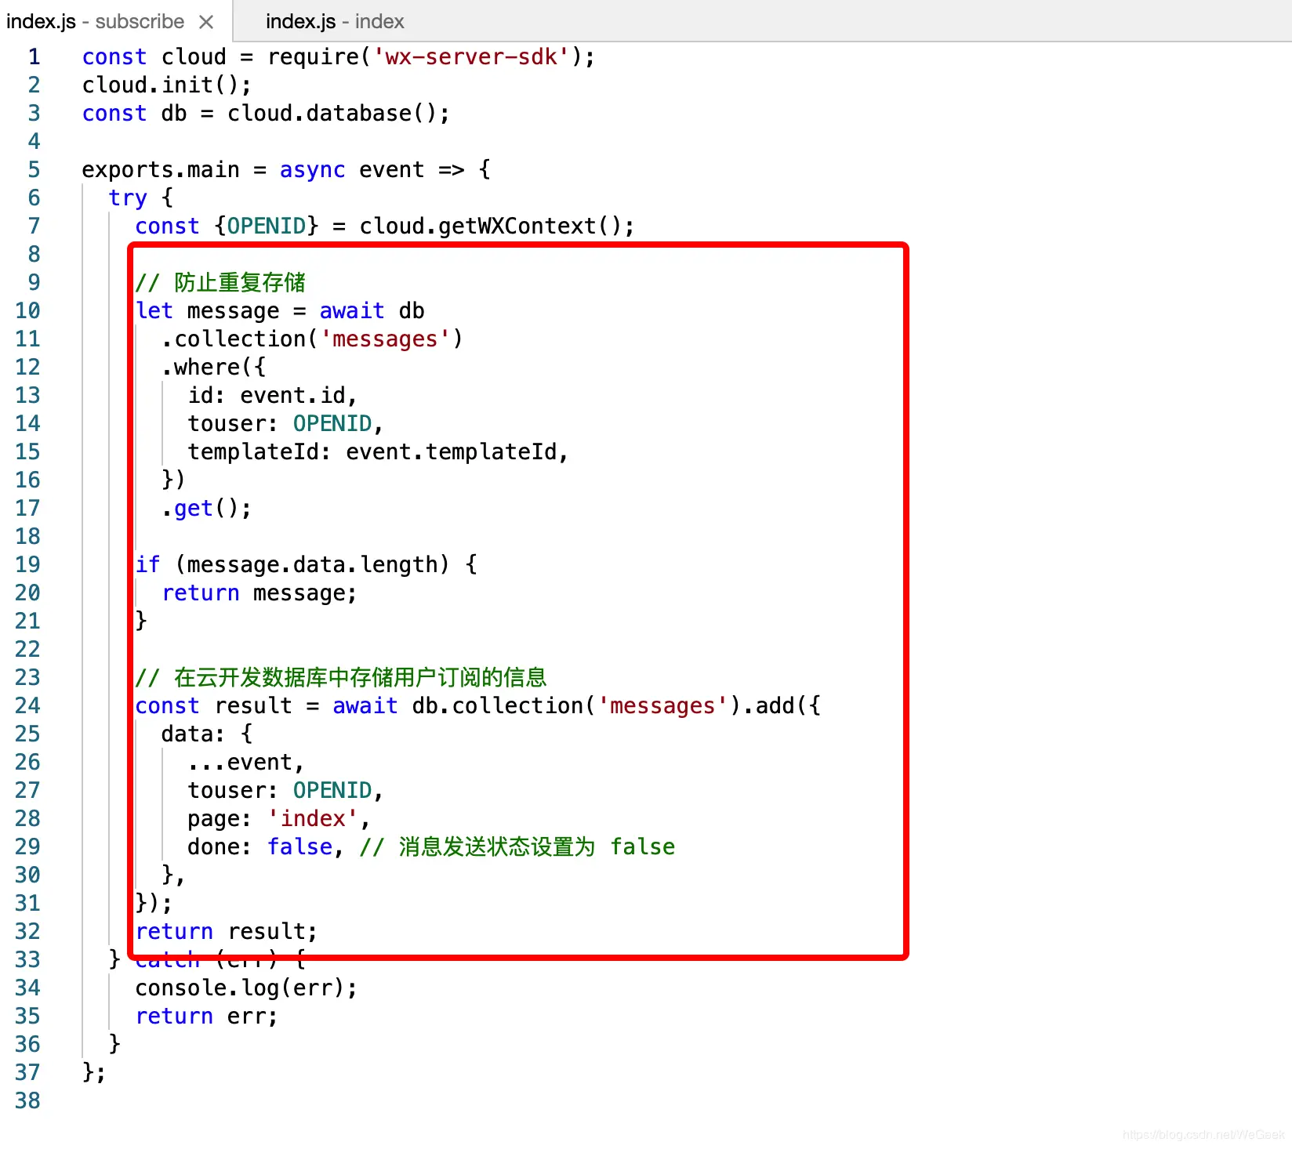This screenshot has width=1292, height=1149.
Task: Click the comment 在云开发数据库中存储用户订阅的信息
Action: pos(341,678)
